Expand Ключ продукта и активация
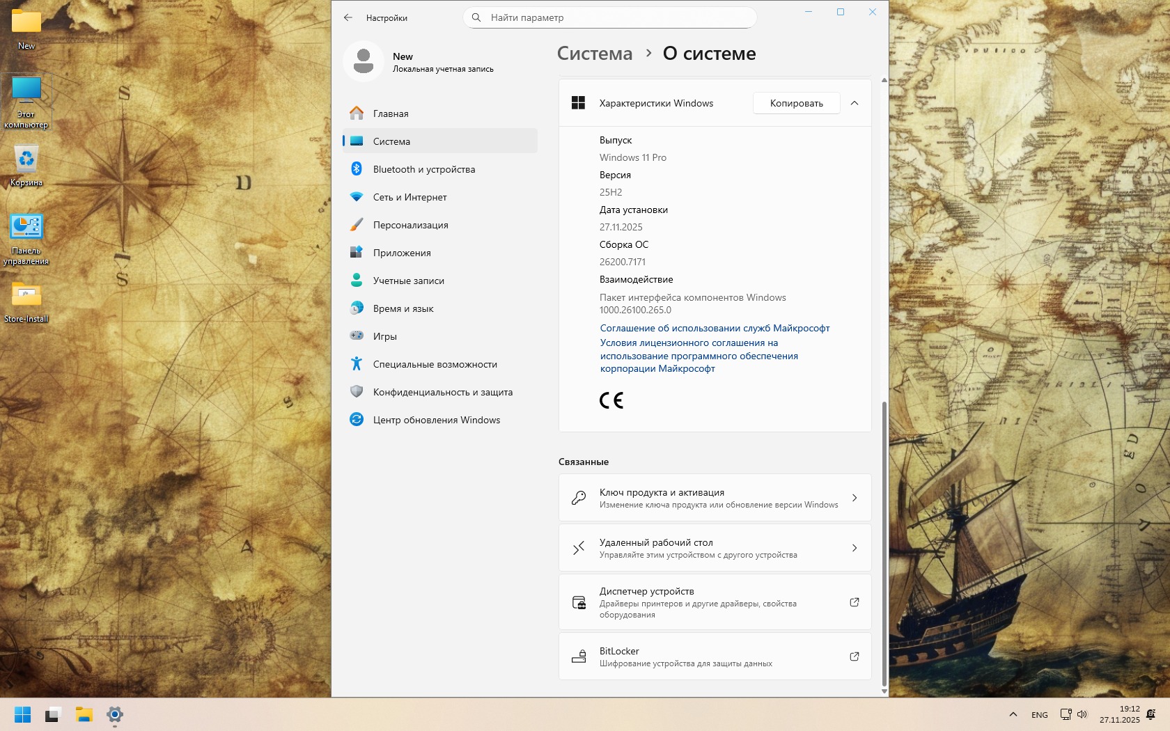 [715, 498]
